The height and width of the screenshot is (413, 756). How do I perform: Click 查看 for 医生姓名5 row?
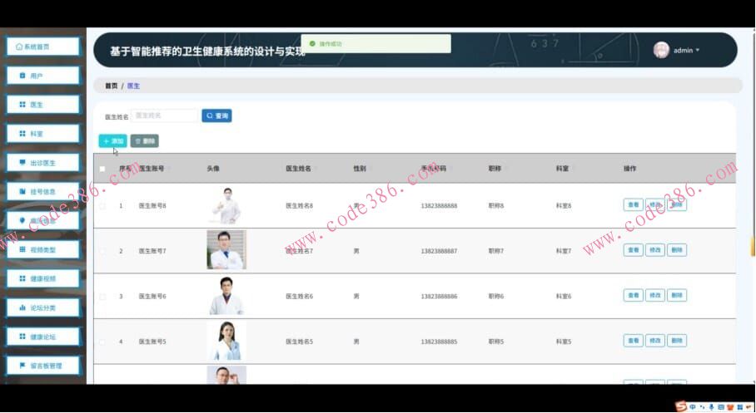633,341
